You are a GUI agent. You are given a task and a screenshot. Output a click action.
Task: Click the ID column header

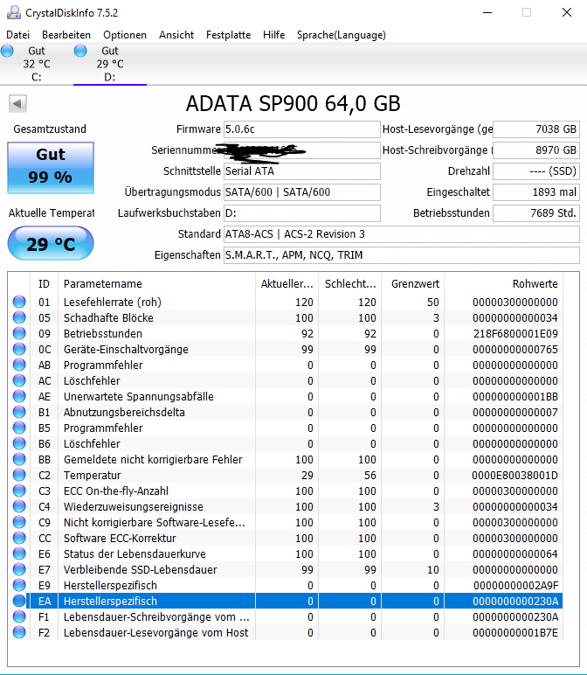click(x=44, y=283)
